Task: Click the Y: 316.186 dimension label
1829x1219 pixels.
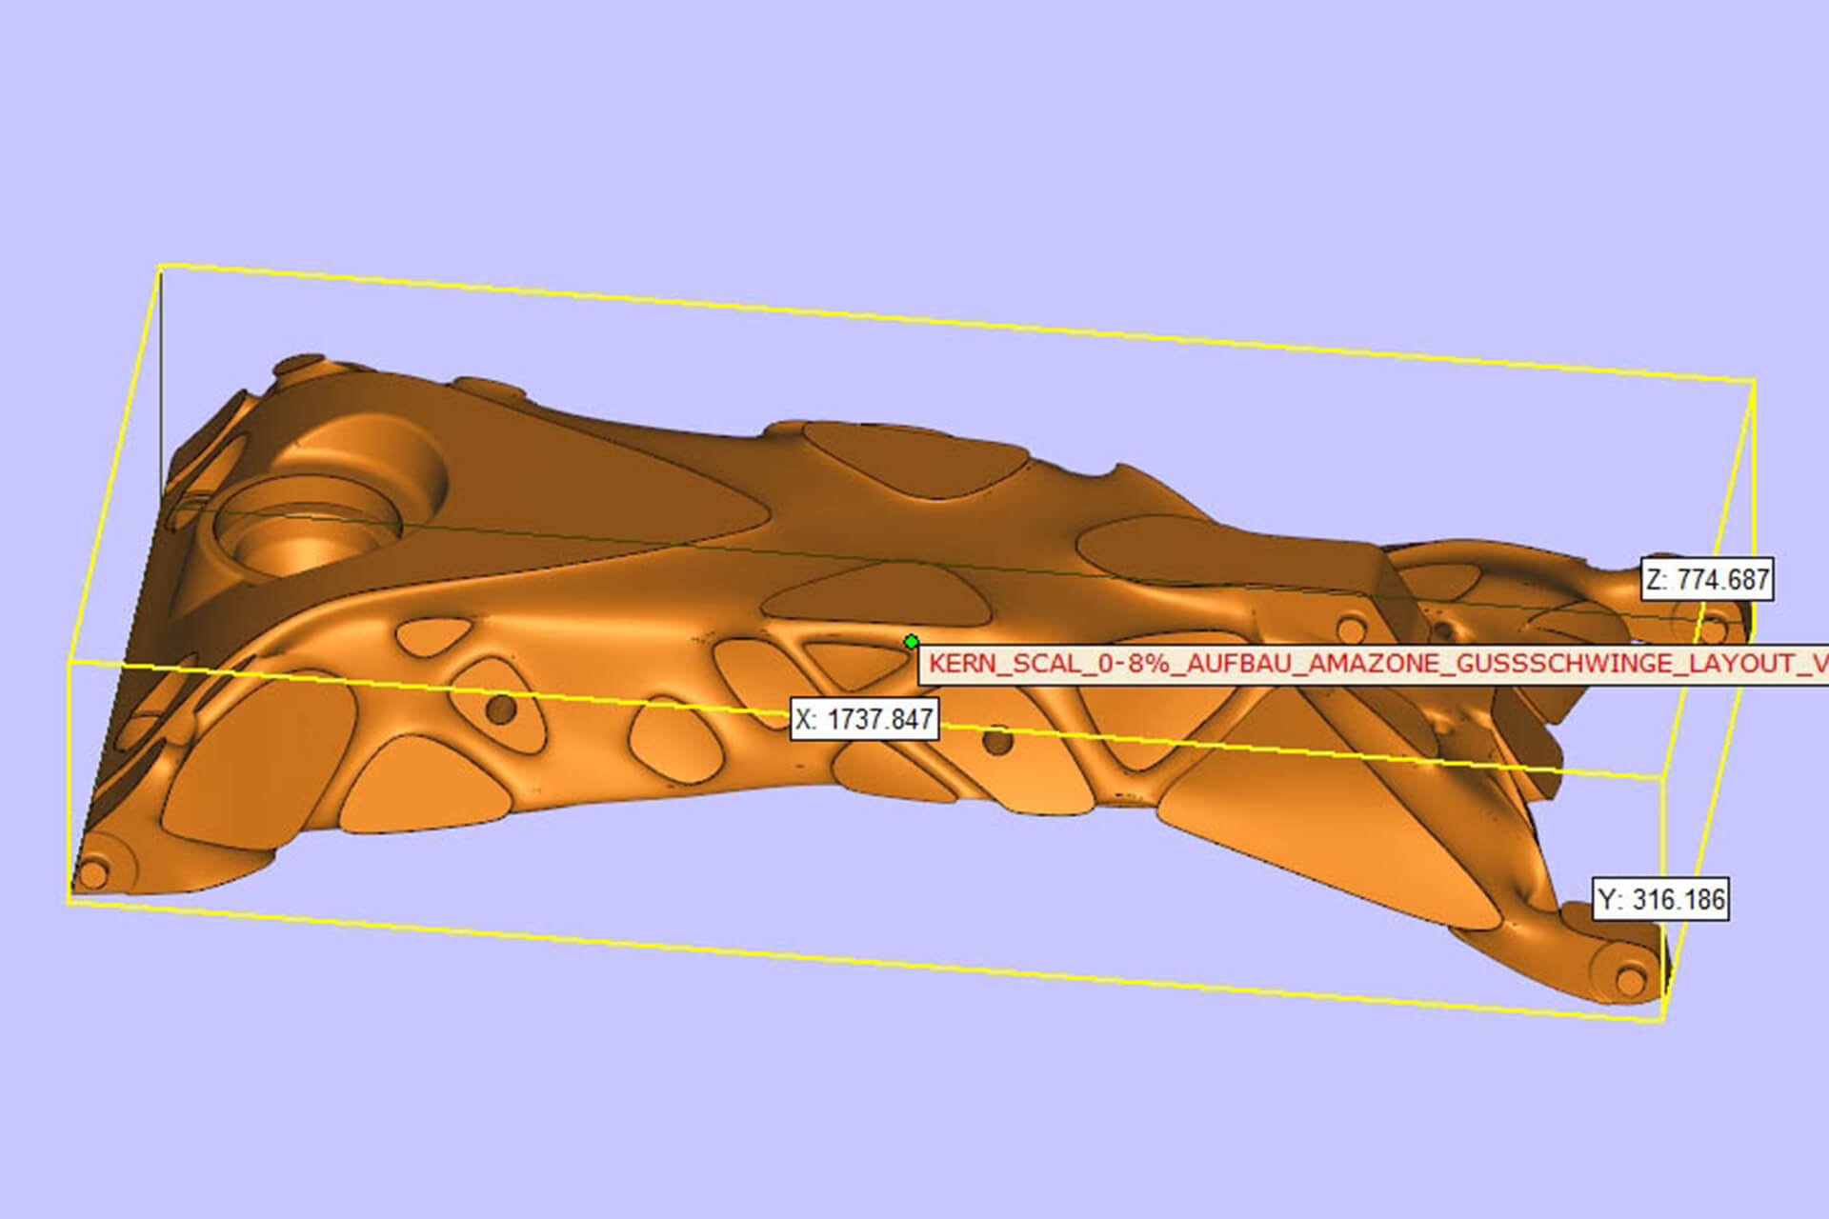Action: (1661, 899)
